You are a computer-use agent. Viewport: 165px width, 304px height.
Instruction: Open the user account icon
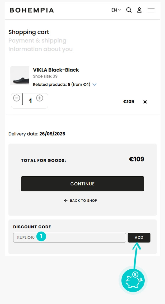[139, 10]
